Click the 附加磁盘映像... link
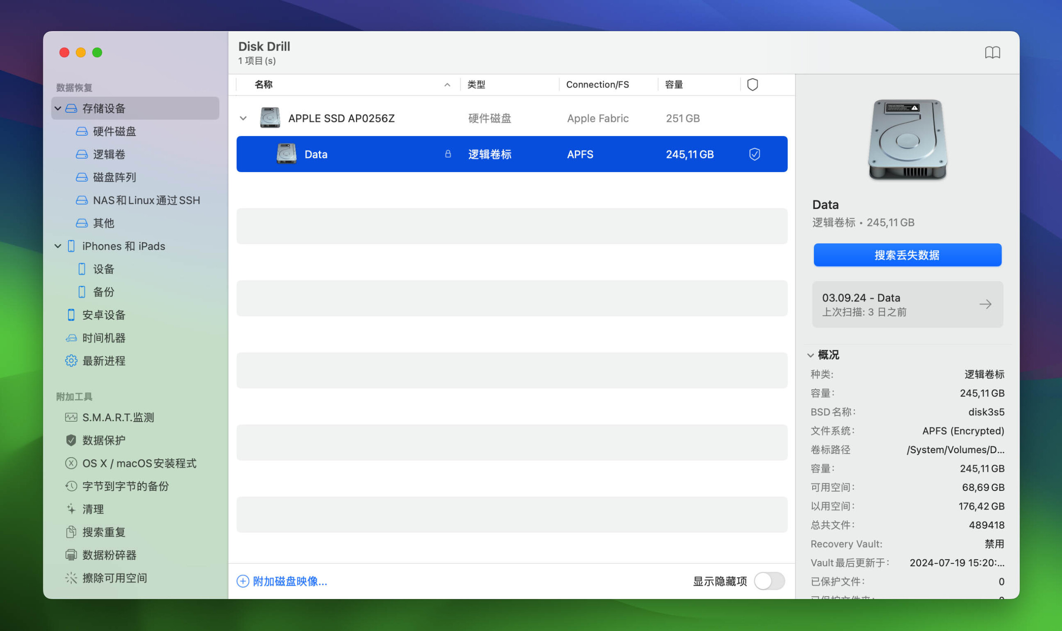 point(290,581)
